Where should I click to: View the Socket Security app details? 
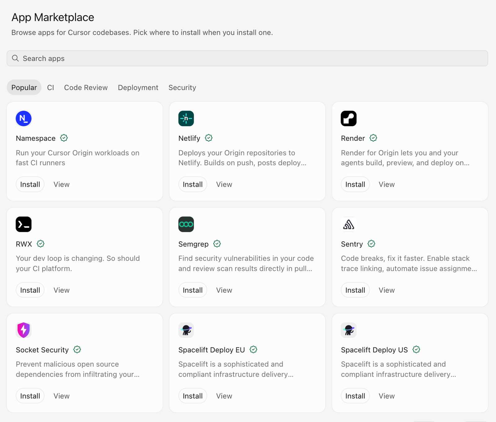click(x=61, y=396)
